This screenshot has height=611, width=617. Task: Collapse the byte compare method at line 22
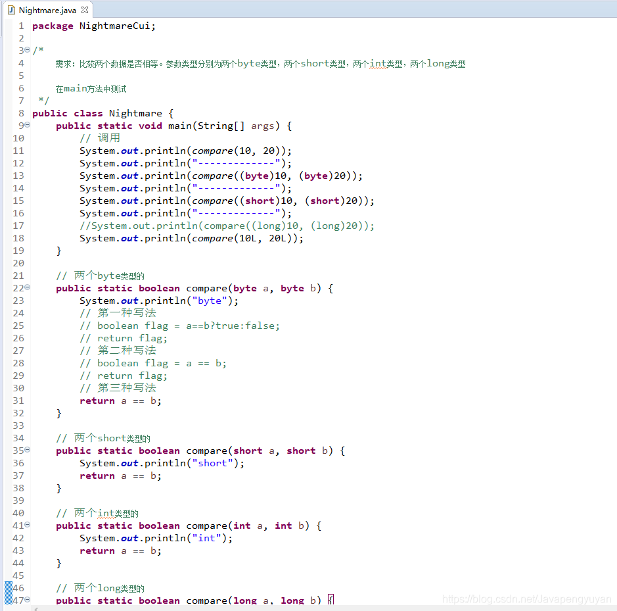click(27, 287)
